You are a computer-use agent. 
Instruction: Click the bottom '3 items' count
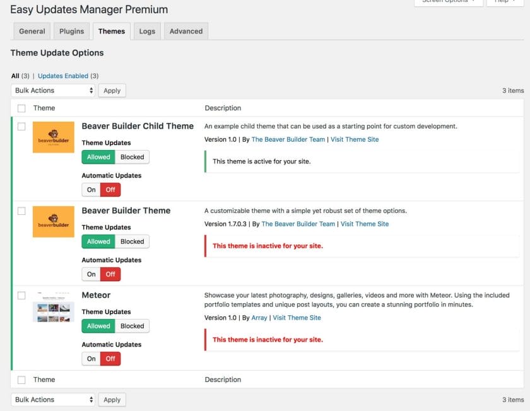[x=513, y=400]
